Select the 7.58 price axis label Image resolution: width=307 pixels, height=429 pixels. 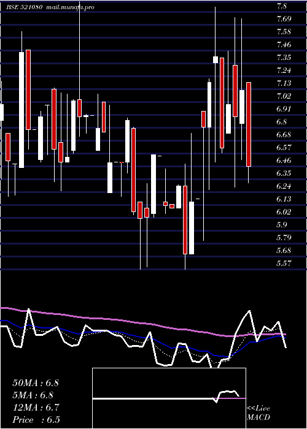coord(284,32)
